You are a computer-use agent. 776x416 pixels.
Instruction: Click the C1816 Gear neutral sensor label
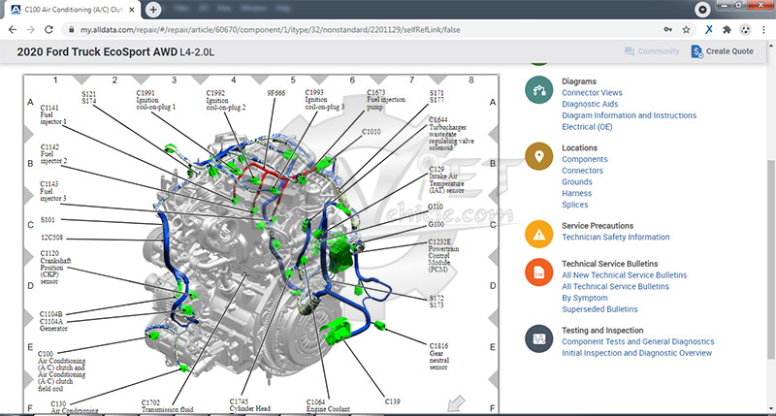(438, 356)
